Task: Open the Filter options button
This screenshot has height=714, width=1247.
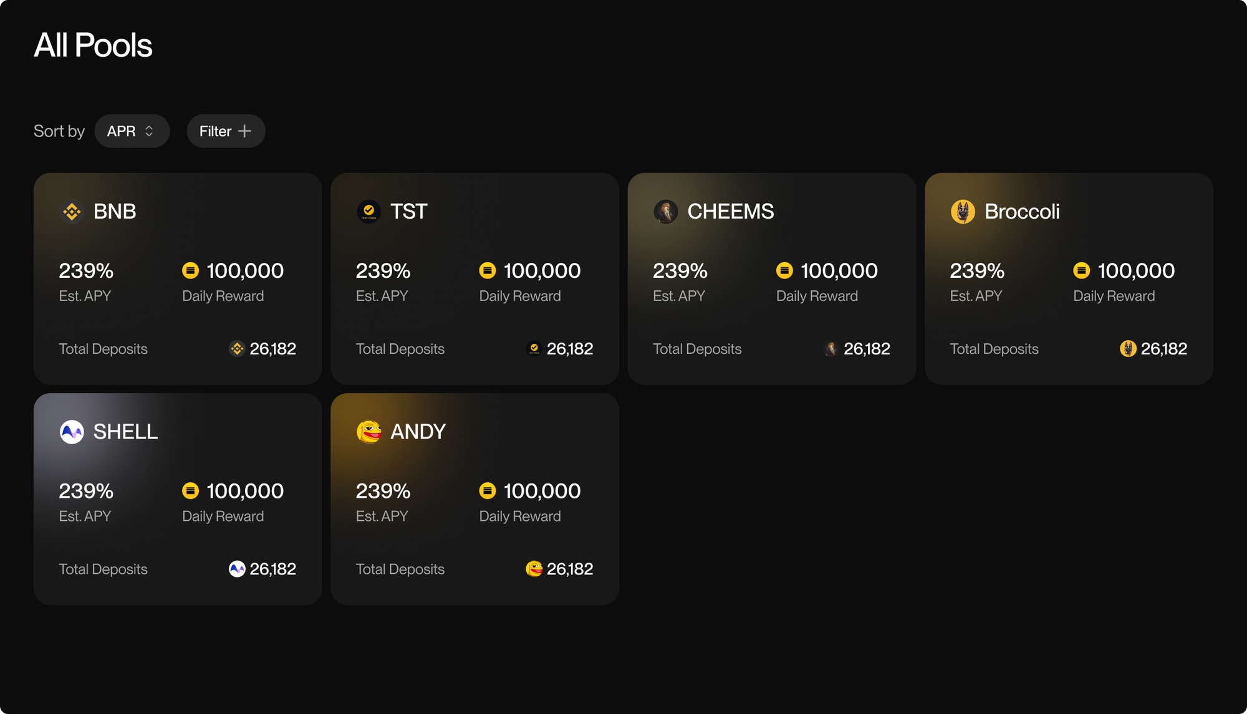Action: [226, 131]
